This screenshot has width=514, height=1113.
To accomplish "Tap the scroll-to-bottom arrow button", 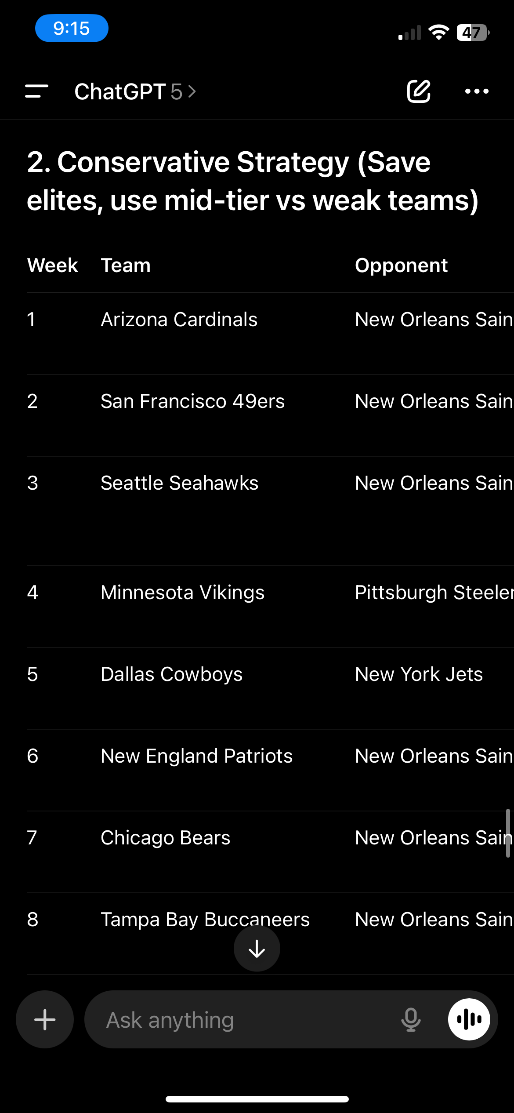I will (x=257, y=949).
